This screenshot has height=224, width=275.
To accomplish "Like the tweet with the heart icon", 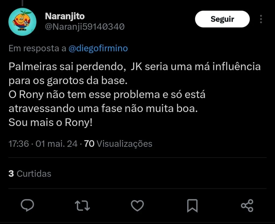I will click(137, 206).
